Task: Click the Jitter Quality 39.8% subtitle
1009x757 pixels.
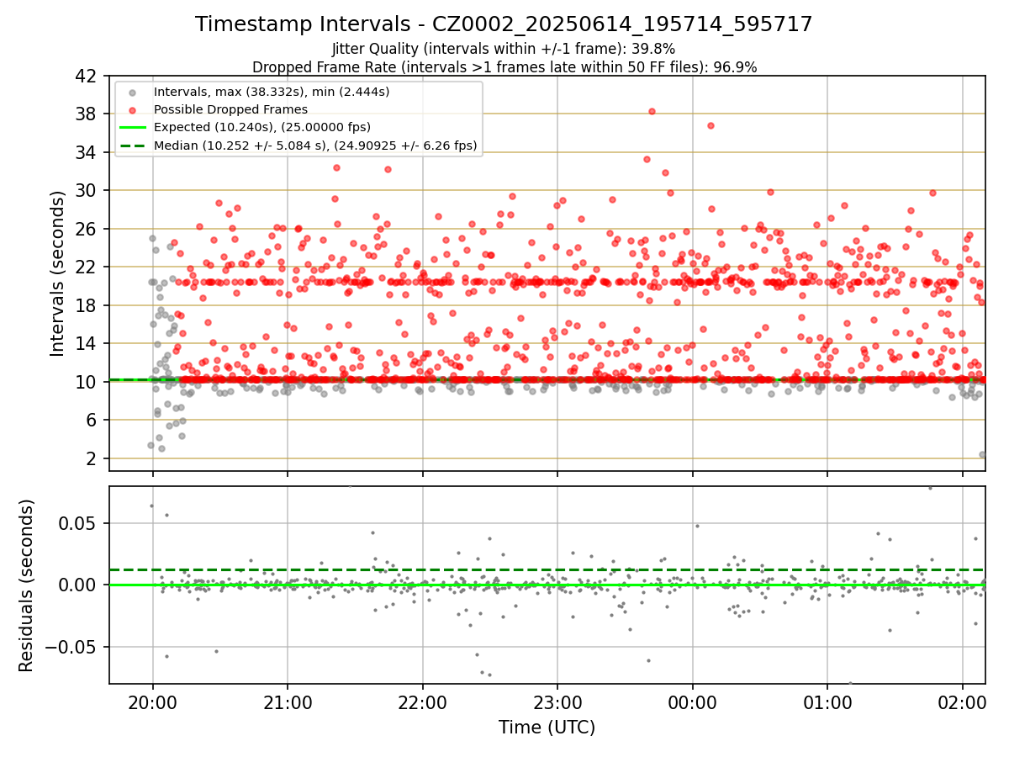Action: [x=504, y=49]
